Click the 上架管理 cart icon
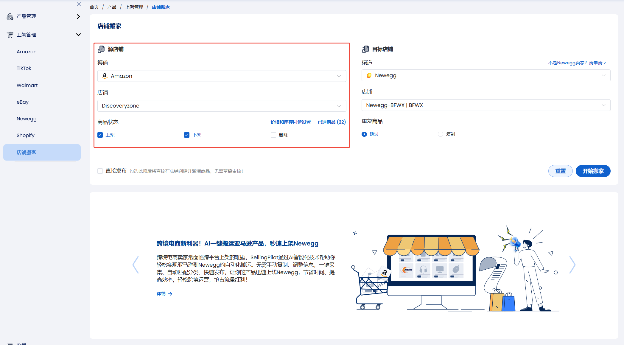Image resolution: width=624 pixels, height=345 pixels. [x=10, y=35]
